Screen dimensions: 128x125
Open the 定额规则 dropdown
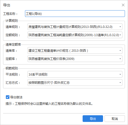75,35
